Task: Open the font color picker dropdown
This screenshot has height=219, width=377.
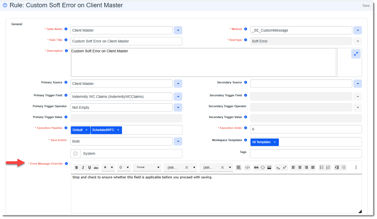Action: [x=112, y=167]
